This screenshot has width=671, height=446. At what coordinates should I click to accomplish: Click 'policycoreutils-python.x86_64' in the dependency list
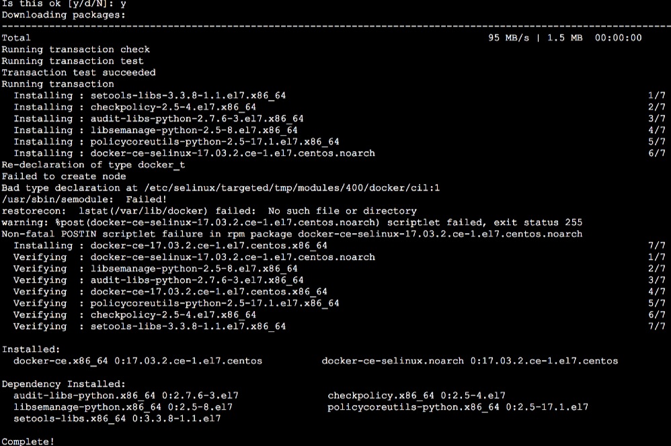413,406
